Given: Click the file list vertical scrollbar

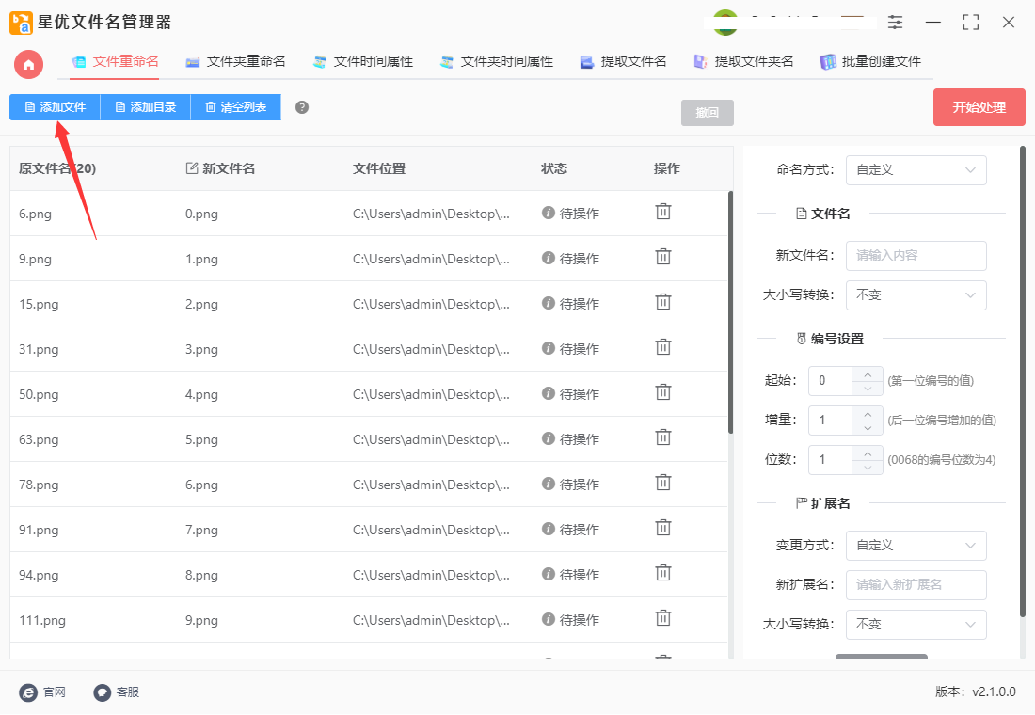Looking at the screenshot, I should (x=730, y=312).
